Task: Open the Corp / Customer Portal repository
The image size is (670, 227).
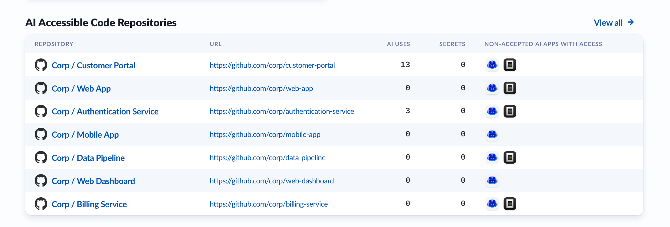Action: [93, 65]
